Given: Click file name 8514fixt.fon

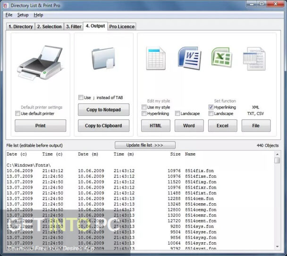Looking at the screenshot, I should click(201, 193).
